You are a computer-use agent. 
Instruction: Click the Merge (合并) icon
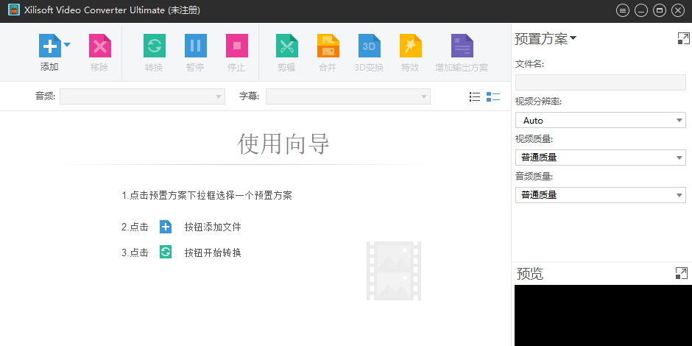coord(328,46)
